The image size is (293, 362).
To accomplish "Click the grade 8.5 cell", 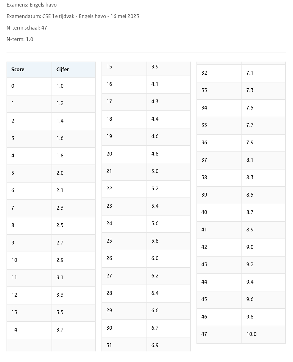I will pyautogui.click(x=250, y=195).
